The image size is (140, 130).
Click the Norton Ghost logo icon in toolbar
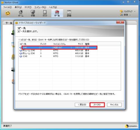8,13
